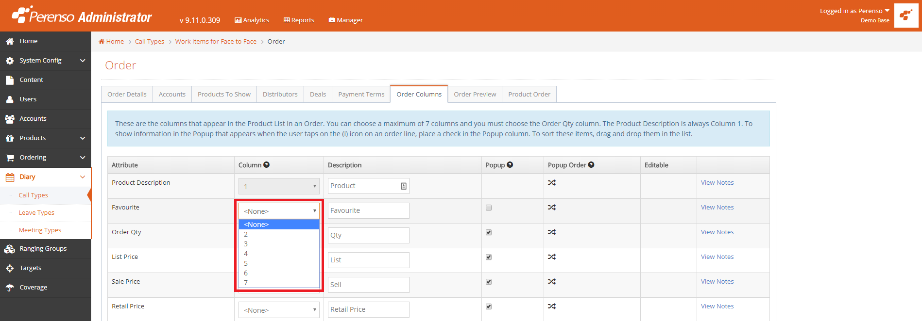The height and width of the screenshot is (321, 922).
Task: Switch to the Distributors tab
Action: pos(280,94)
